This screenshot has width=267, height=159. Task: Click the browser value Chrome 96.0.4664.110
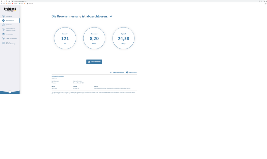79,83
